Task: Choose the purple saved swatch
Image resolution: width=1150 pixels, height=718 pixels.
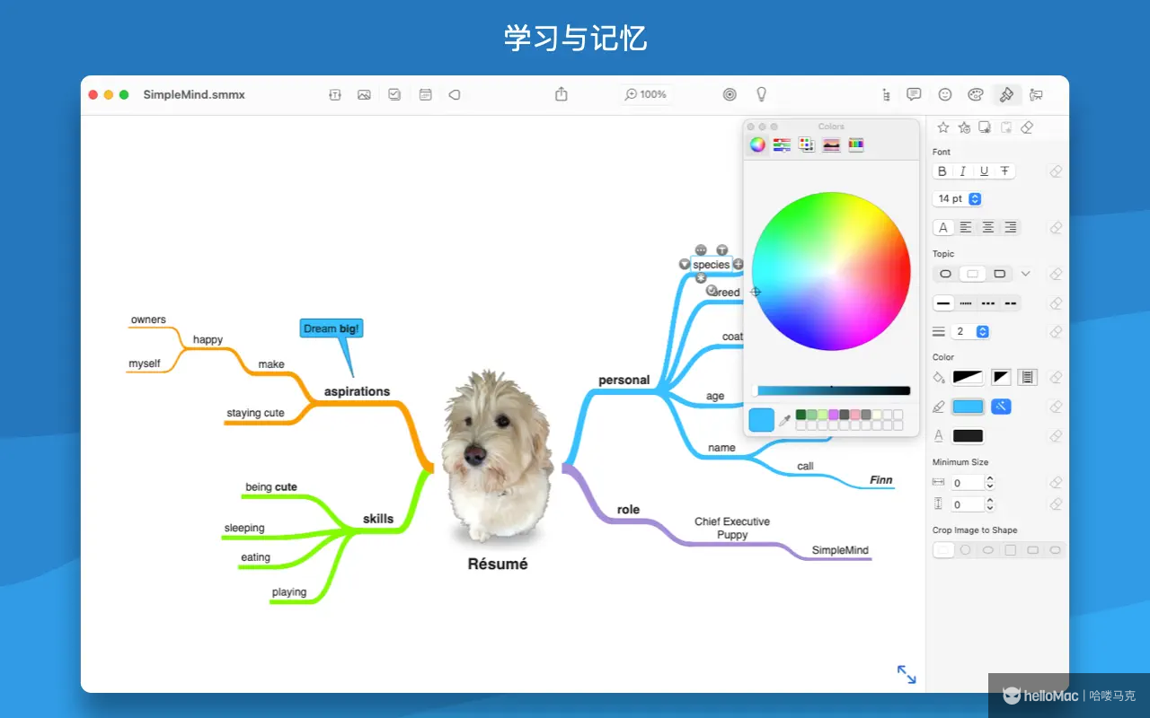Action: (834, 415)
